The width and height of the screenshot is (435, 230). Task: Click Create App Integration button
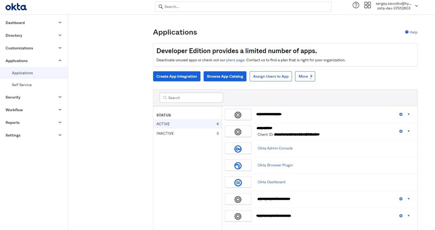click(177, 77)
